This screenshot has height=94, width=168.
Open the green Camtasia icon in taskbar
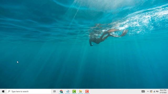tap(74, 91)
